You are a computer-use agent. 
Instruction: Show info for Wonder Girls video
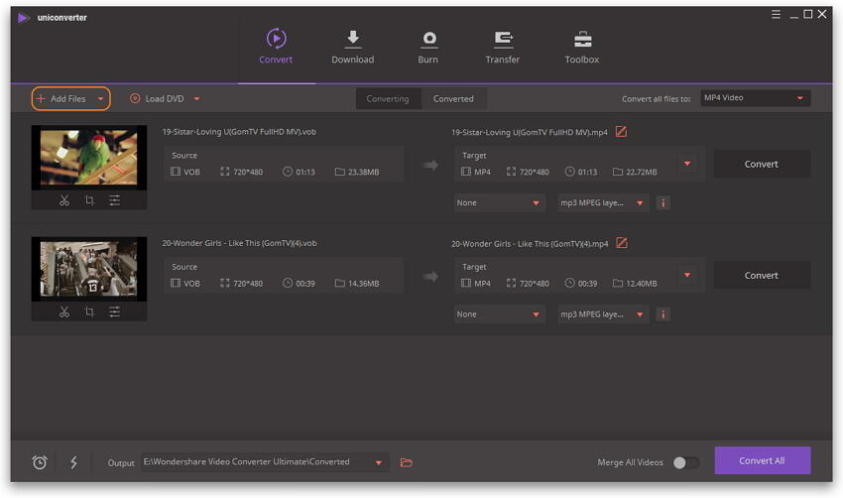tap(662, 314)
